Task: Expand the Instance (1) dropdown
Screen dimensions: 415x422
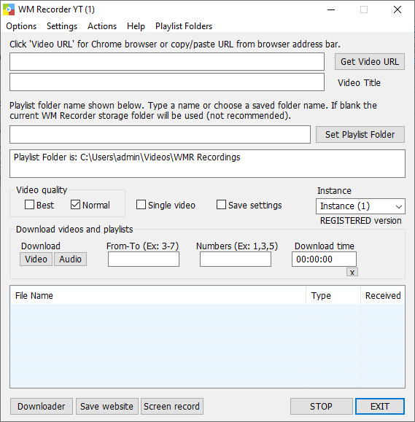Action: pyautogui.click(x=360, y=206)
